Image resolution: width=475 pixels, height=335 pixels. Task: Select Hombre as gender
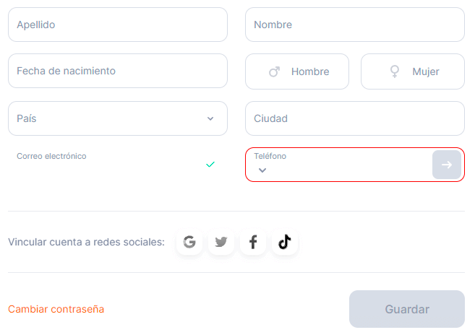(x=309, y=71)
